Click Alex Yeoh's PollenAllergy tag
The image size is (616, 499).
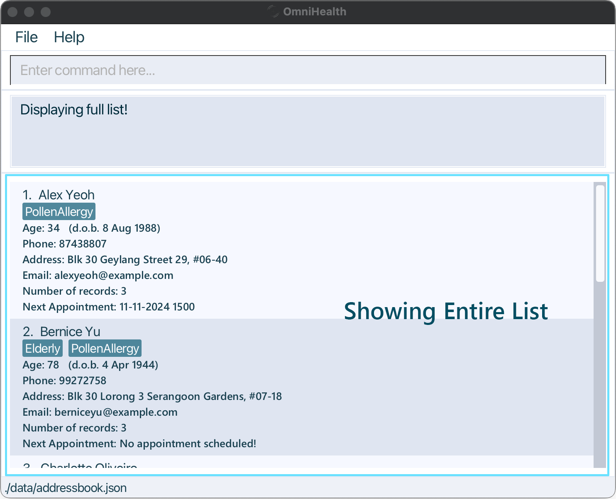(x=59, y=212)
